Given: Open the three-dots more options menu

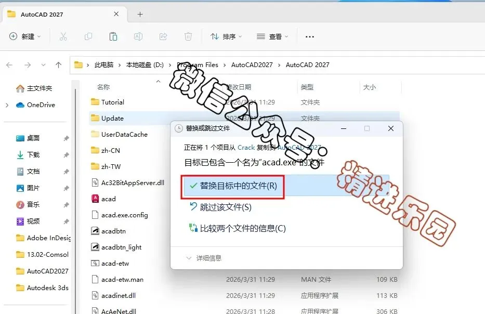Looking at the screenshot, I should point(310,36).
